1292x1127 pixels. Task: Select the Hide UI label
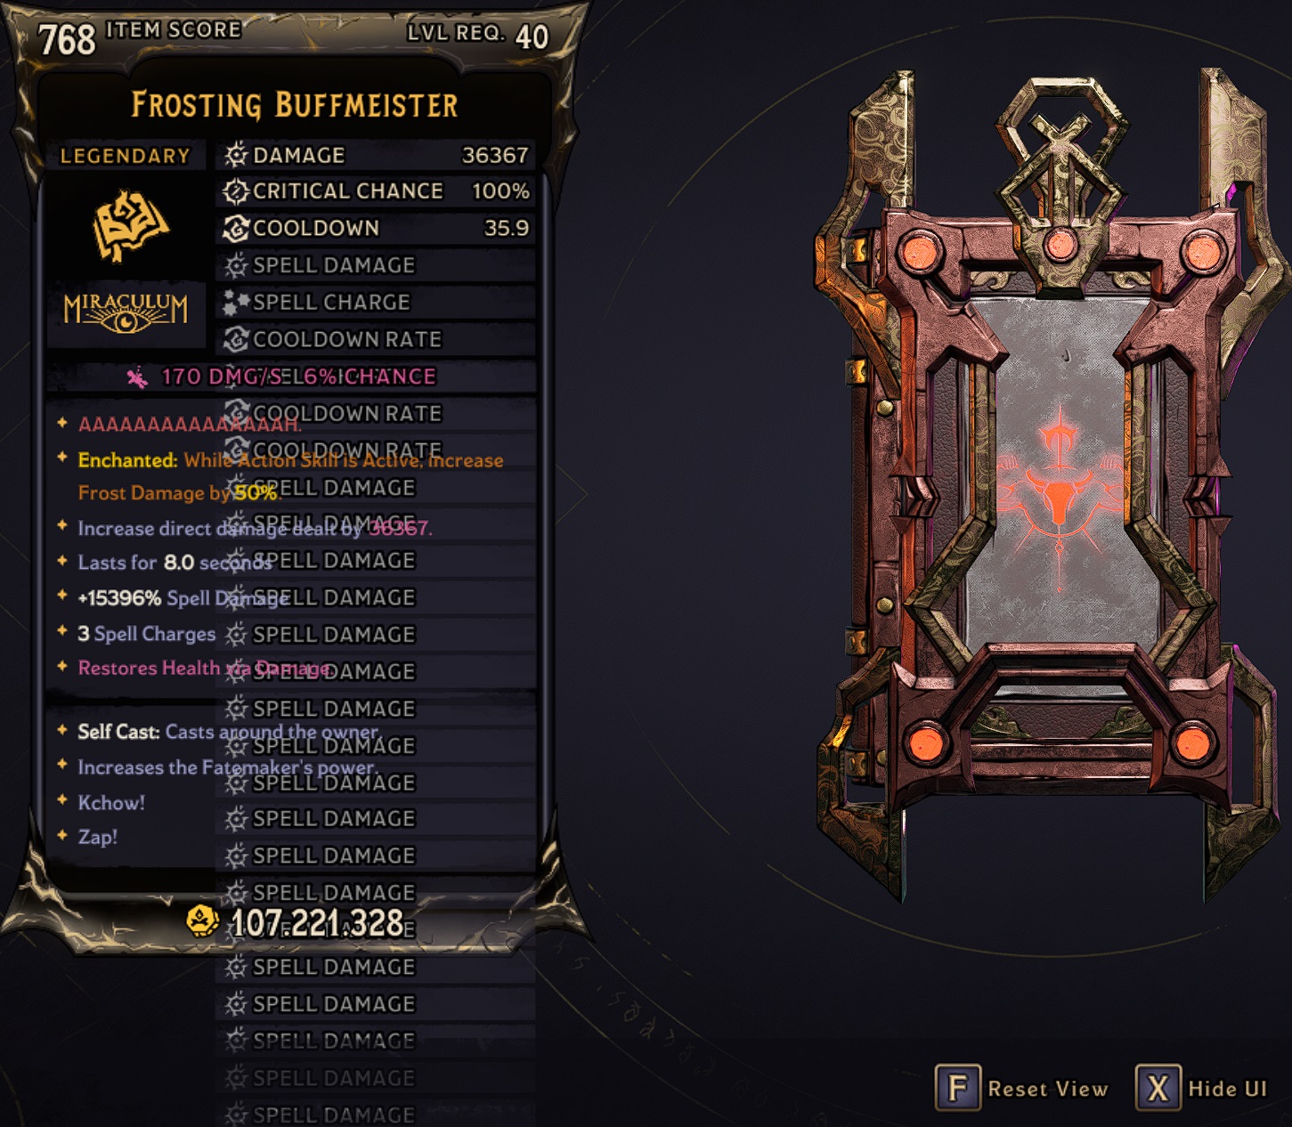(1228, 1089)
